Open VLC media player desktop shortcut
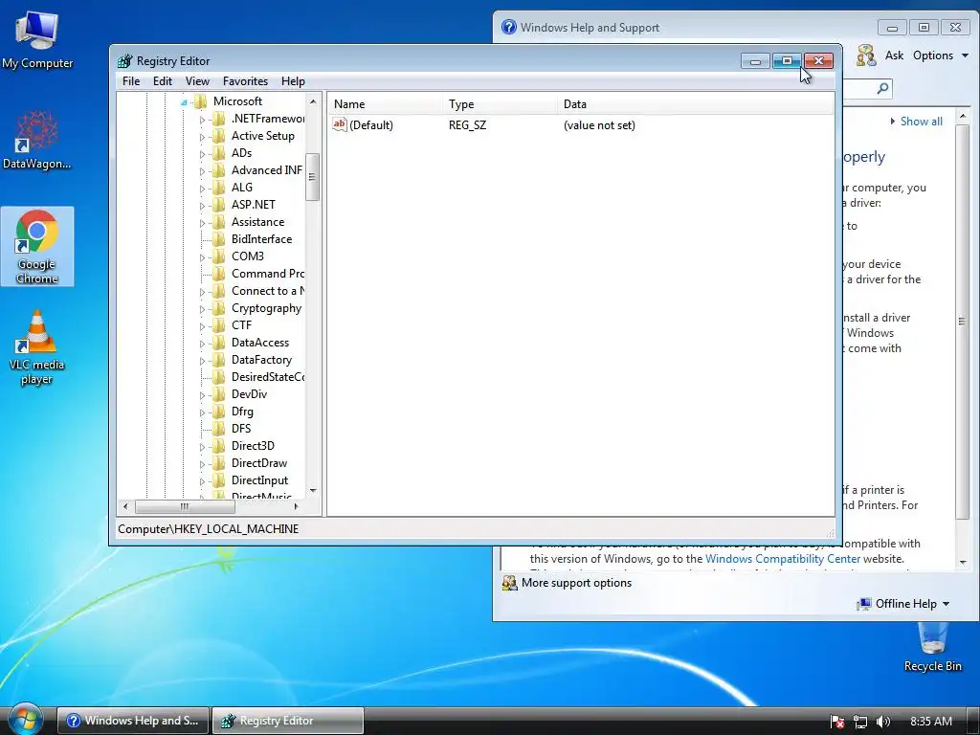 37,347
